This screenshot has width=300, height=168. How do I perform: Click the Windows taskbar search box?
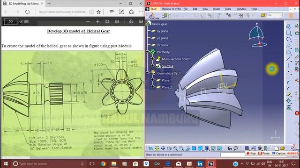(48, 164)
